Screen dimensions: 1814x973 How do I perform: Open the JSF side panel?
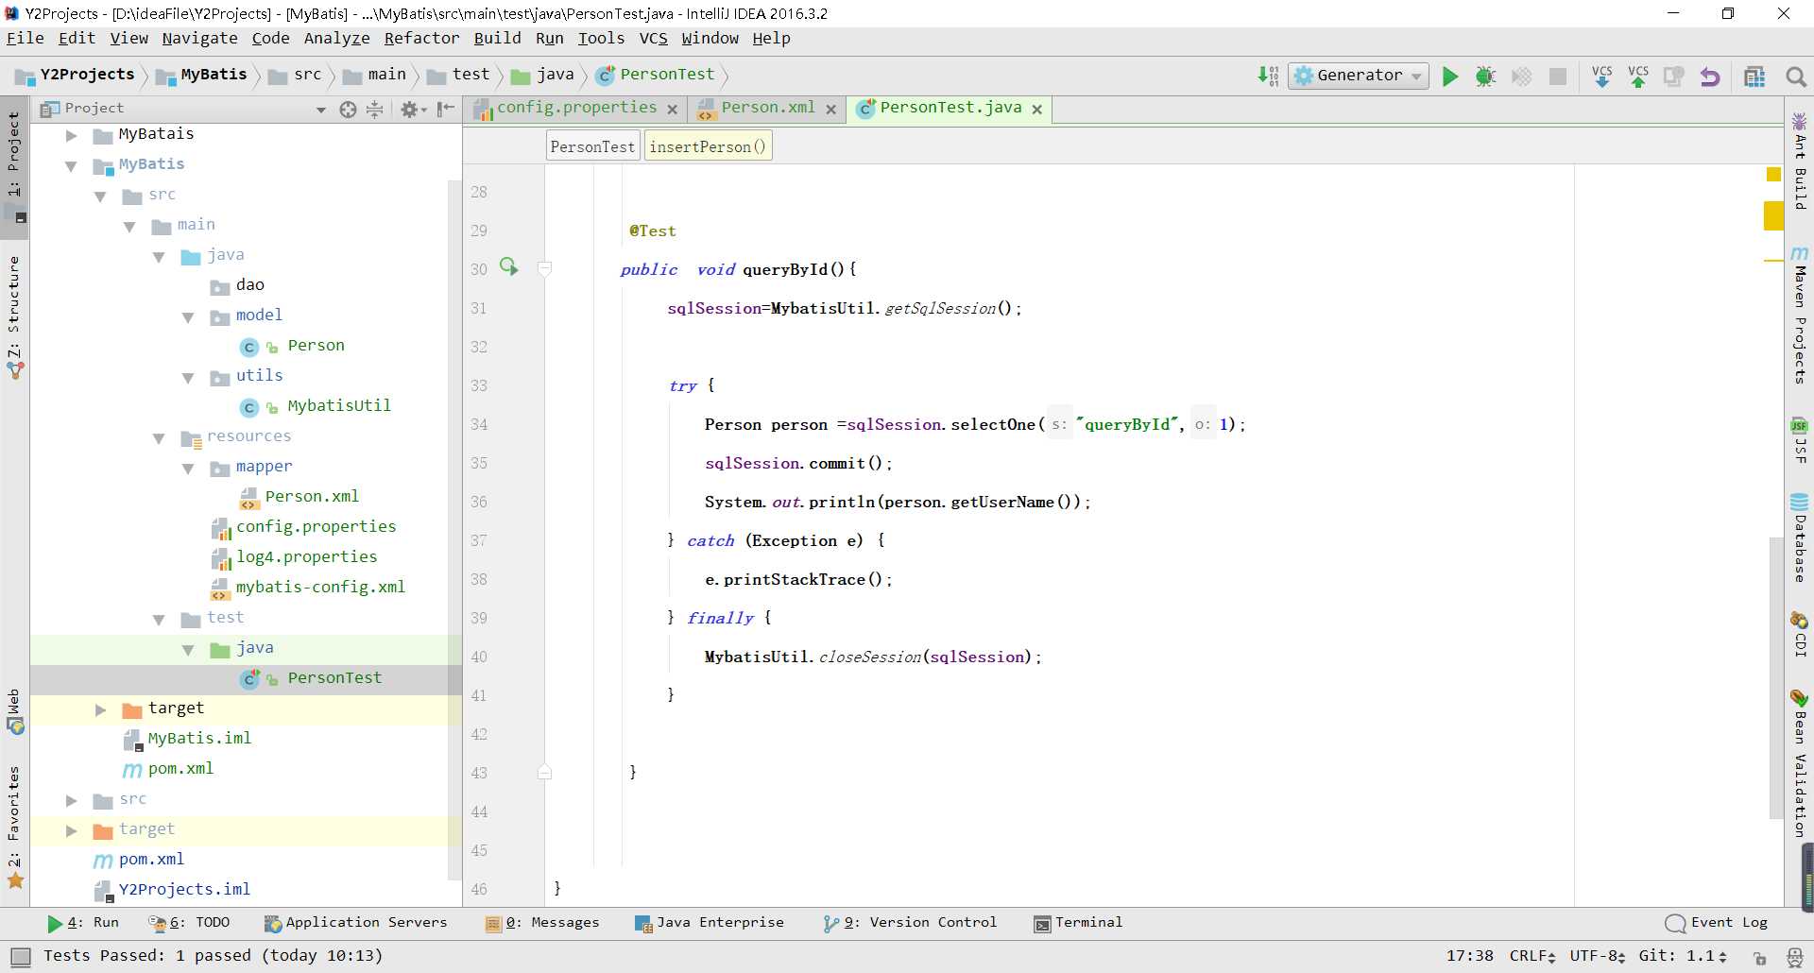(x=1800, y=440)
